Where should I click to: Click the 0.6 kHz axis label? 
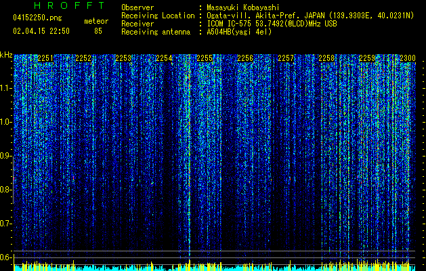pyautogui.click(x=5, y=257)
